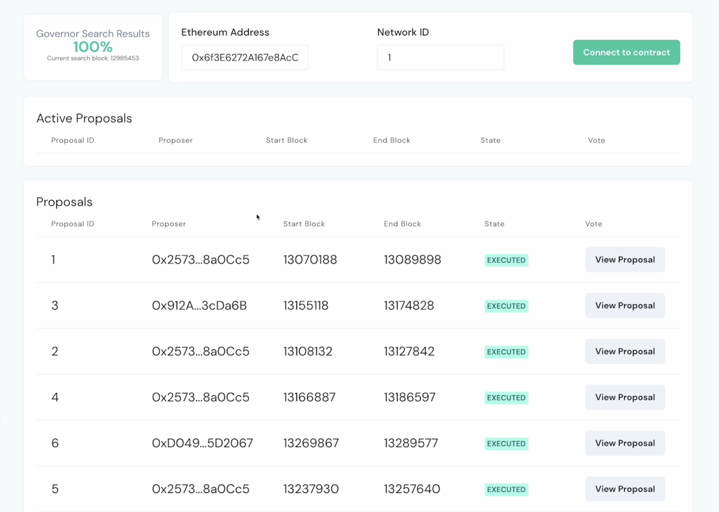Image resolution: width=719 pixels, height=512 pixels.
Task: View Proposal for proposal ID 2
Action: click(x=625, y=351)
